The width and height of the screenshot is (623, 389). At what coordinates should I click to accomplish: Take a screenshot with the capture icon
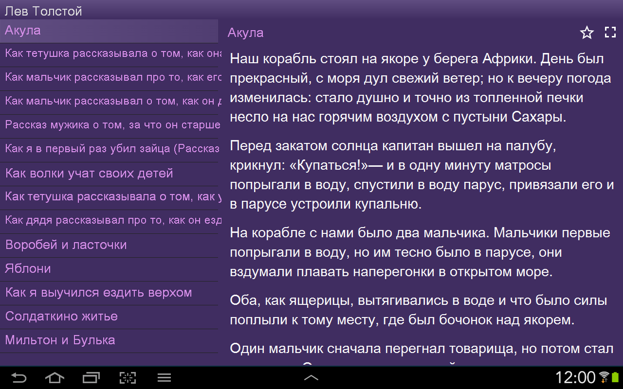point(128,377)
